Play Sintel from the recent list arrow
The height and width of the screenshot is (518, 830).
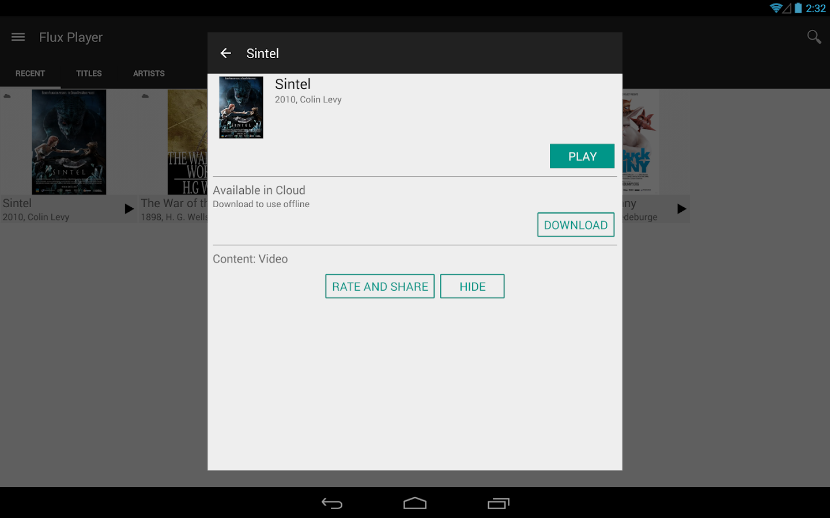click(129, 209)
